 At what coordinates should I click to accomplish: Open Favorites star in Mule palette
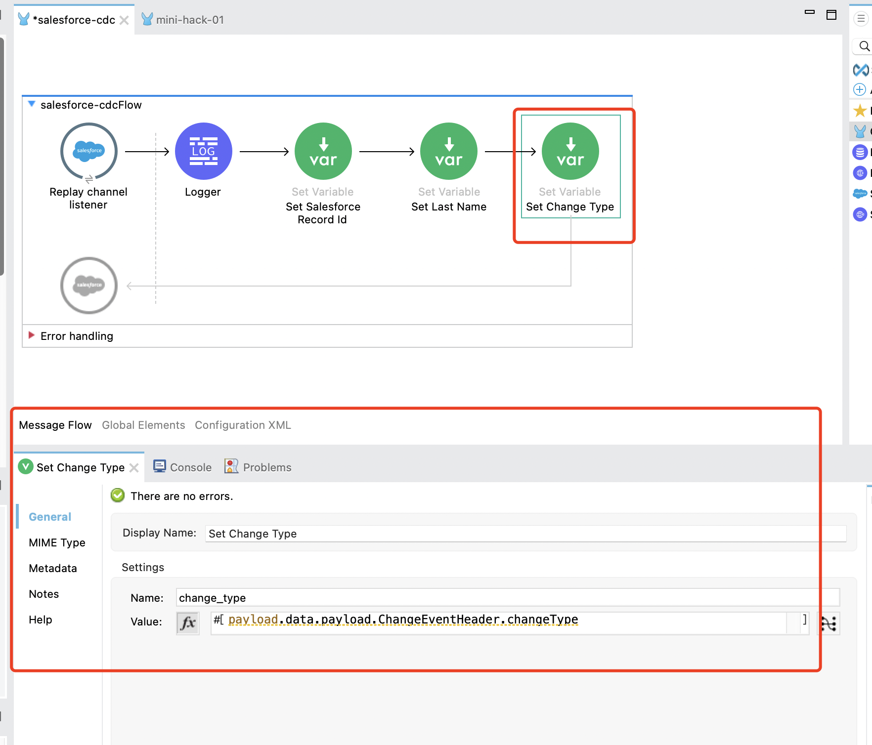click(x=860, y=111)
